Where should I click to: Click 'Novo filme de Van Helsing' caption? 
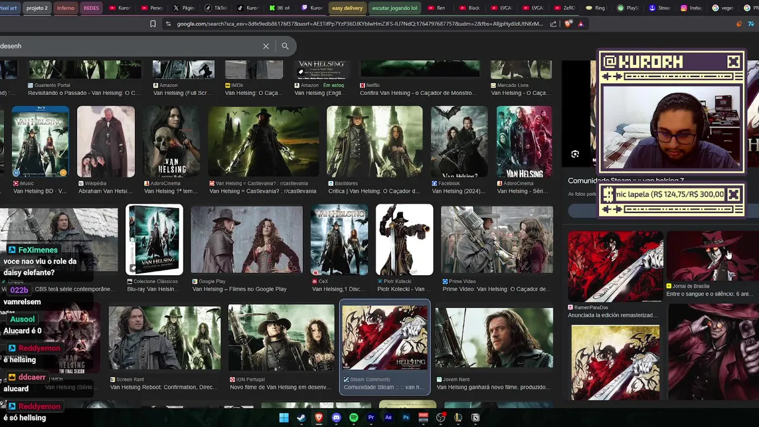pos(280,387)
